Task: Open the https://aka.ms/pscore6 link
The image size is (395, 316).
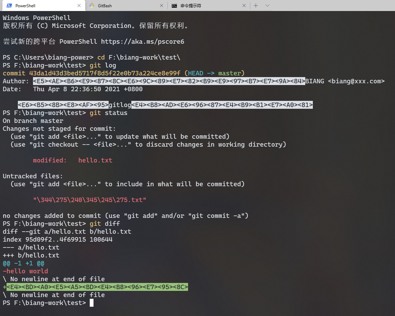Action: tap(142, 42)
